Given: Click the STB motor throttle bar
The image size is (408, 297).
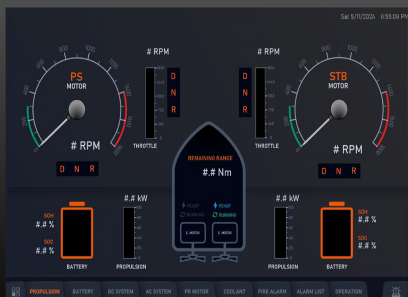Looking at the screenshot, I should point(260,103).
